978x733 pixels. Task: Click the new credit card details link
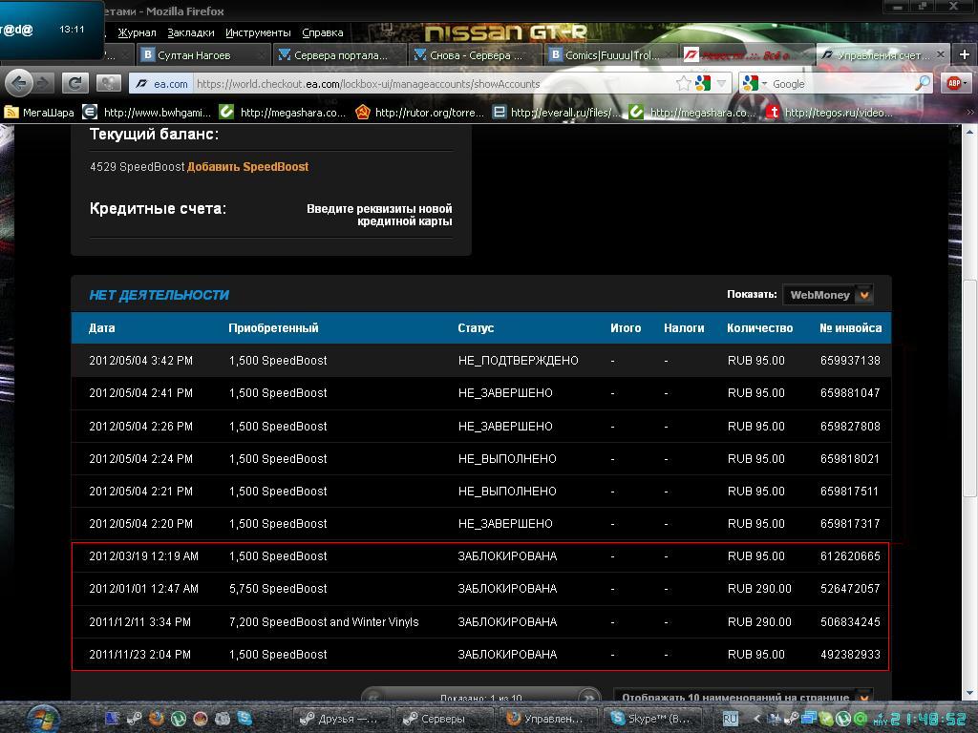[x=379, y=215]
